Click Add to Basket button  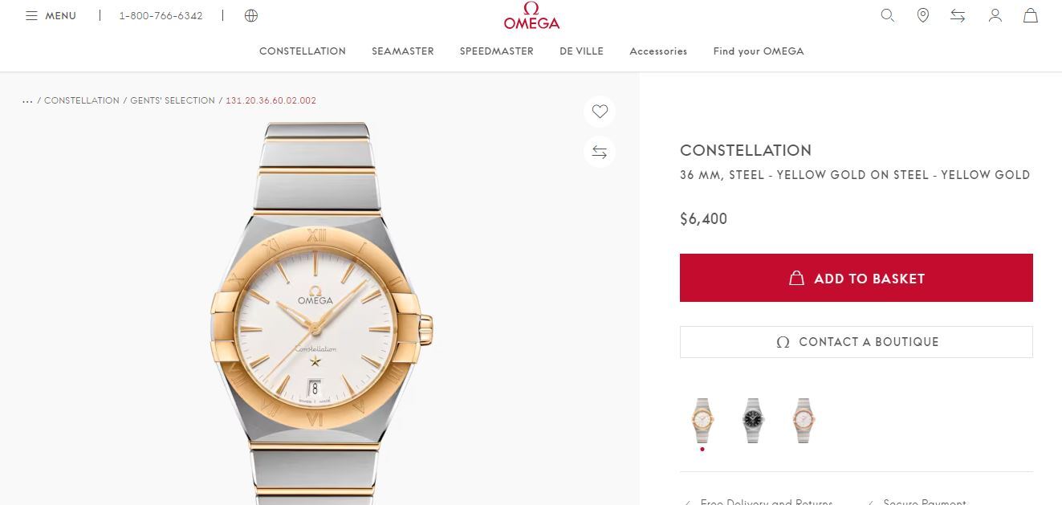tap(856, 278)
